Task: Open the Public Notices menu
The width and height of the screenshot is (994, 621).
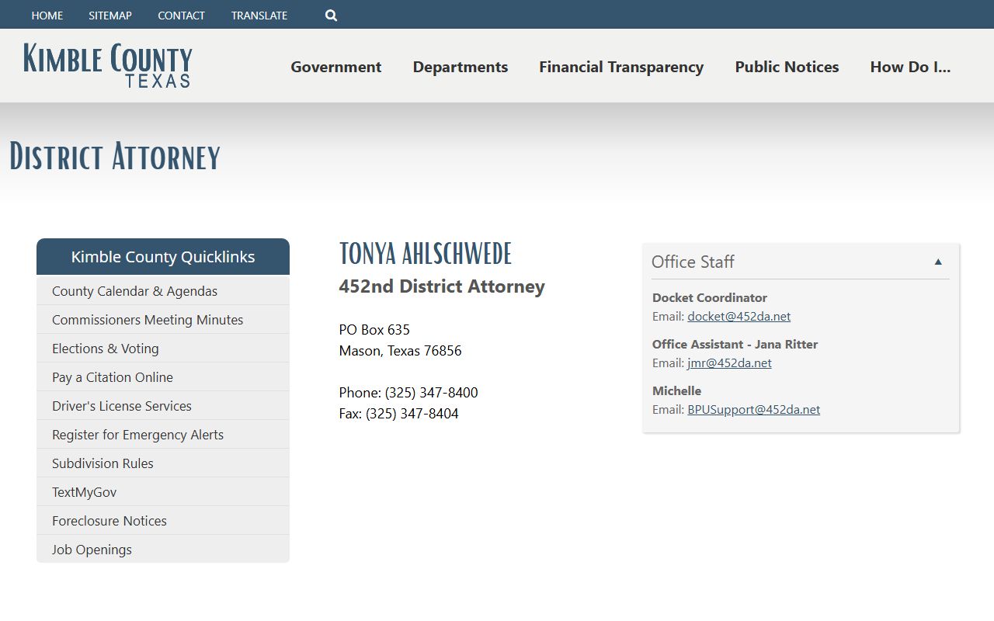Action: point(787,67)
